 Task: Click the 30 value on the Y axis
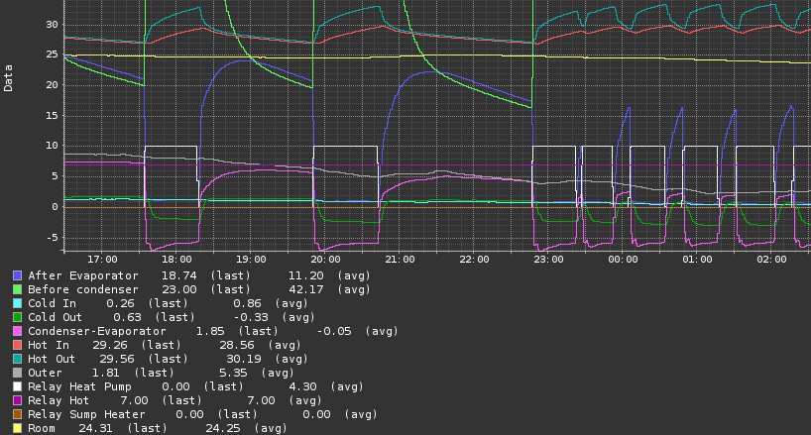click(x=53, y=25)
